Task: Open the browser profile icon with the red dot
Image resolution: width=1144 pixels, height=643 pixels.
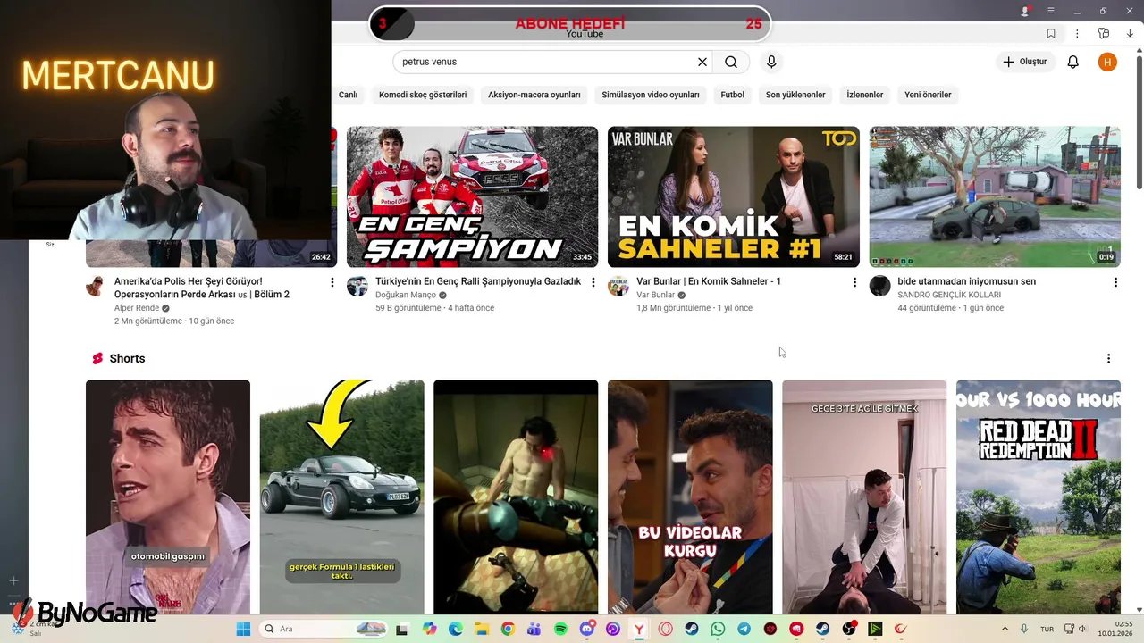Action: (x=1025, y=11)
